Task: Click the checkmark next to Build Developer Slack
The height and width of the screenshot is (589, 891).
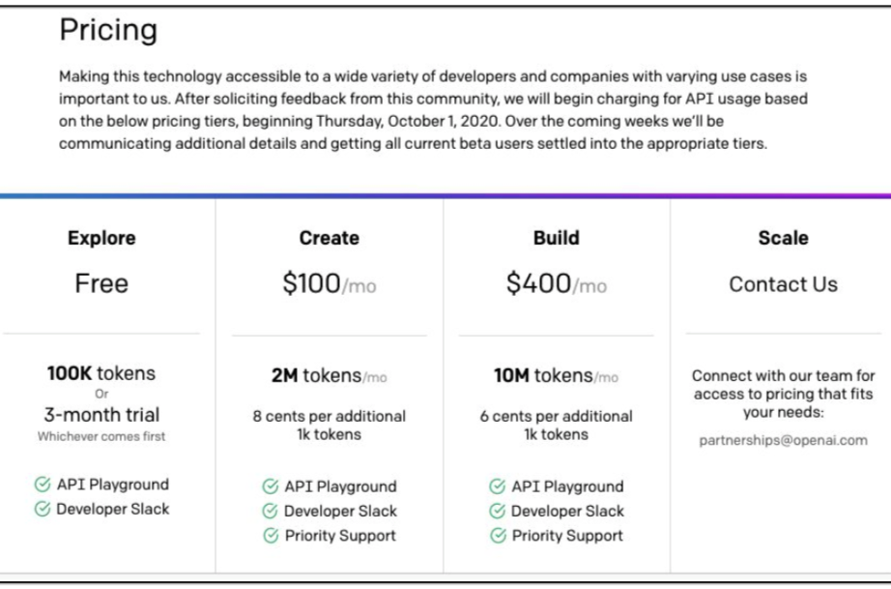Action: click(x=498, y=511)
